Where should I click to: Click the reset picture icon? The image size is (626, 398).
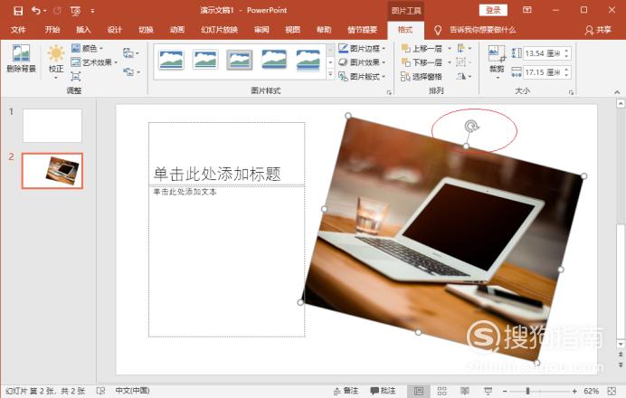tap(130, 72)
